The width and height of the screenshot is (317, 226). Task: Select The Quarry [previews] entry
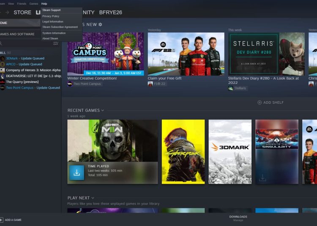22,82
